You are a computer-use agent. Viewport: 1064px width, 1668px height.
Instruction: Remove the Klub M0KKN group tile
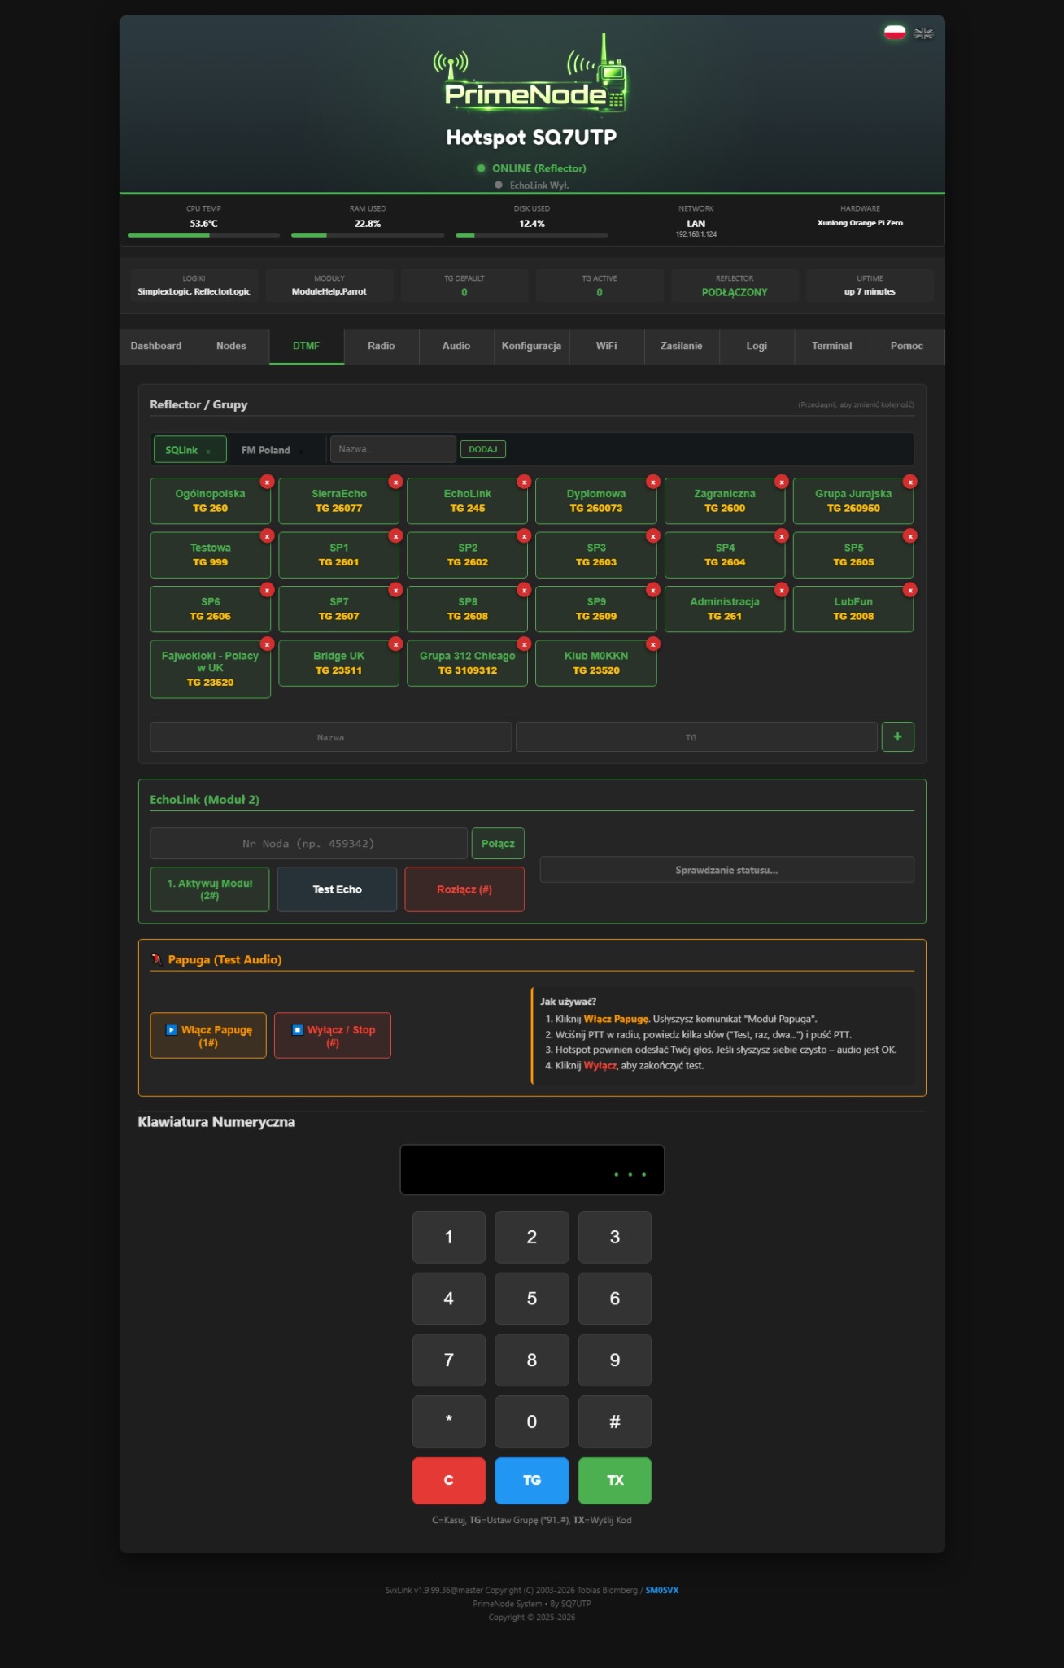click(x=652, y=644)
